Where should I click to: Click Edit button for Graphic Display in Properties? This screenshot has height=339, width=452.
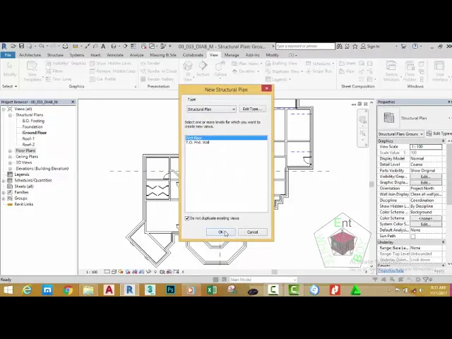pos(426,182)
